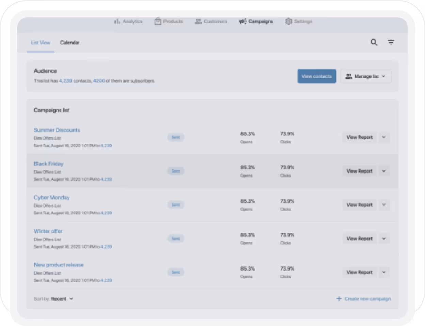425x326 pixels.
Task: Select the Products navigation icon
Action: pyautogui.click(x=158, y=21)
